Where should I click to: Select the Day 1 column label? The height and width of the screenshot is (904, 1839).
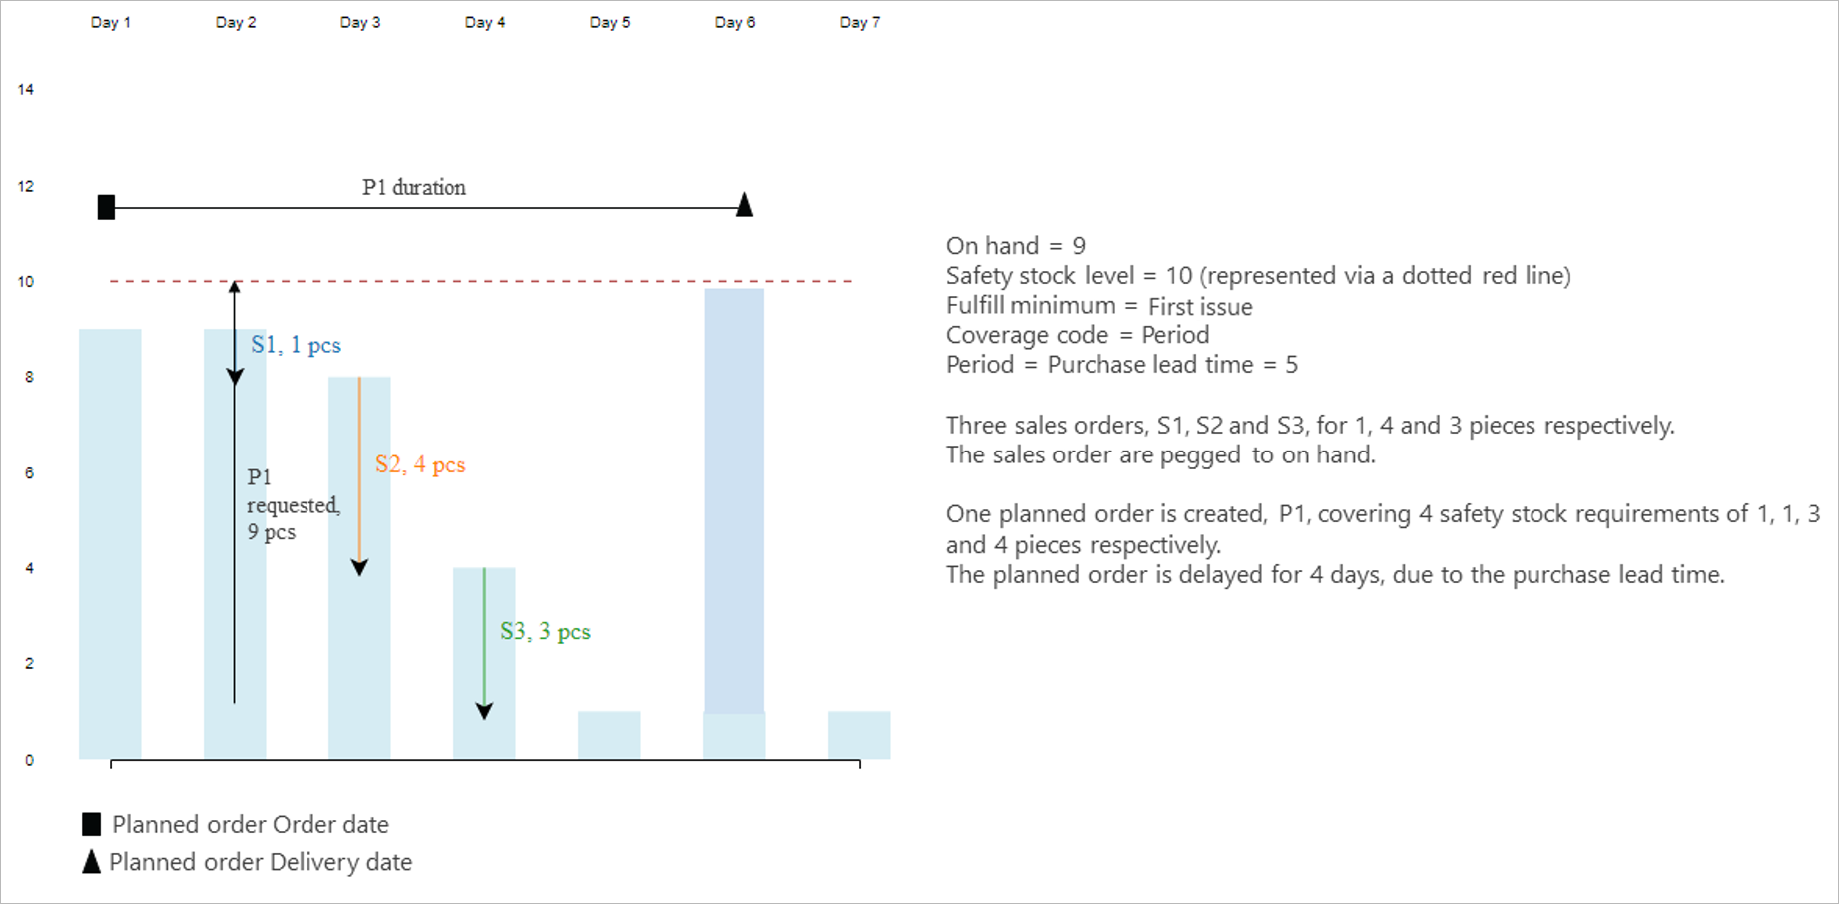pos(110,22)
